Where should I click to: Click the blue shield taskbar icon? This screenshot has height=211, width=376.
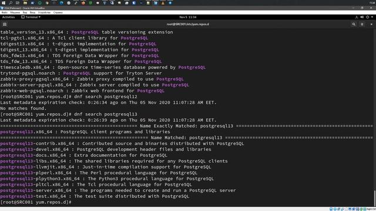(134, 3)
